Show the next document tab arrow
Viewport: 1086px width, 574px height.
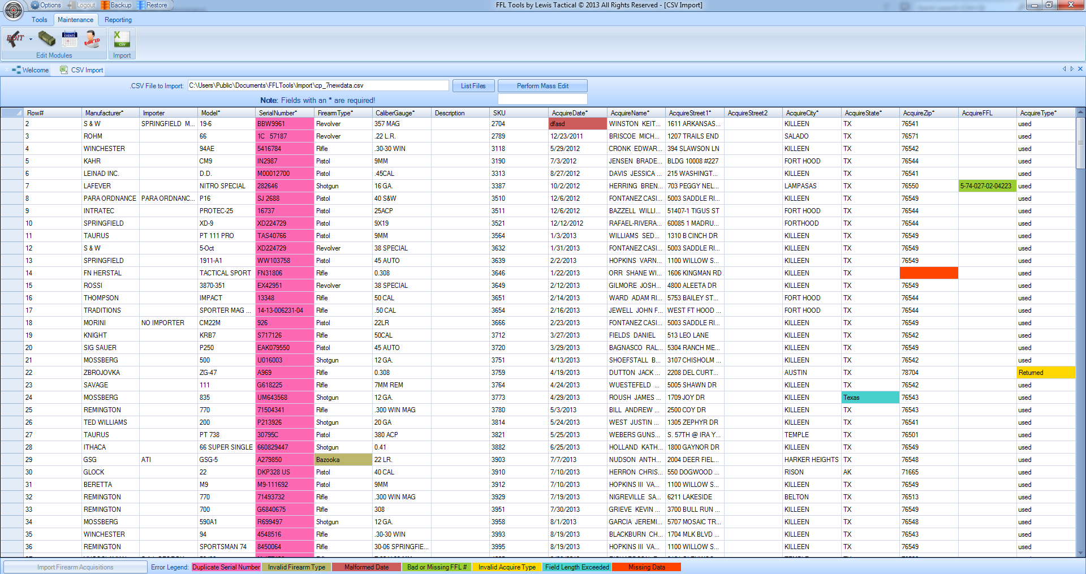pos(1072,69)
